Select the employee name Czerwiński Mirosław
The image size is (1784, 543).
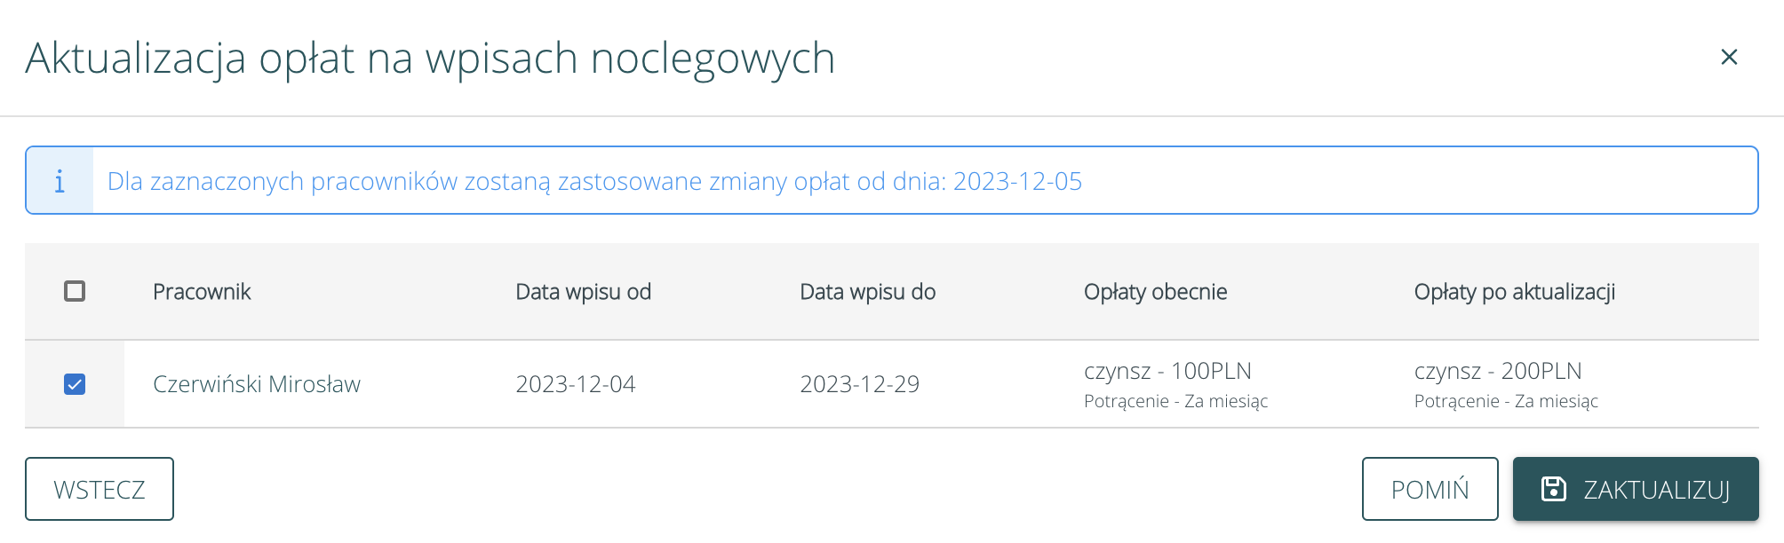(257, 384)
